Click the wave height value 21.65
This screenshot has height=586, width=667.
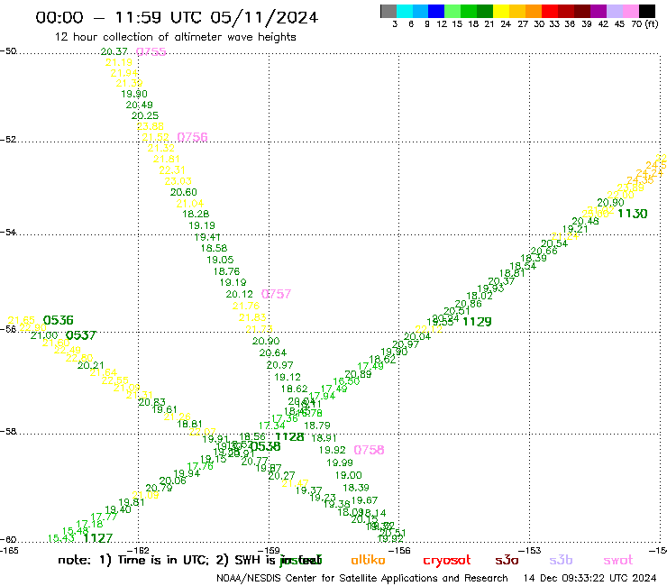point(22,320)
